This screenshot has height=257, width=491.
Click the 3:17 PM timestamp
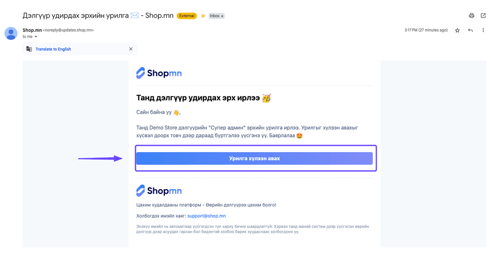coord(426,30)
